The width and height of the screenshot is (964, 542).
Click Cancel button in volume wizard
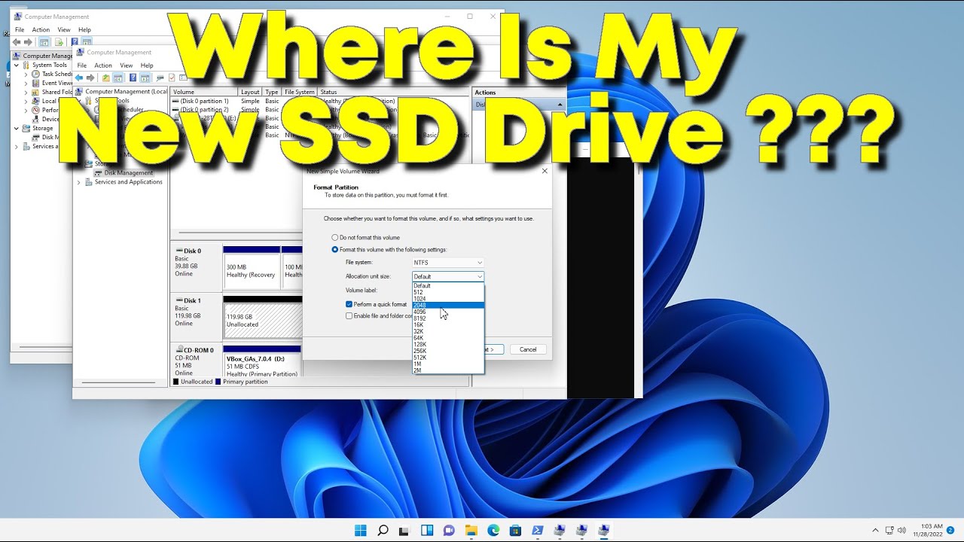(528, 349)
